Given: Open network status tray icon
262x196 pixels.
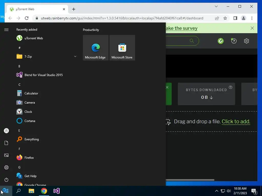Looking at the screenshot, I should (x=223, y=191).
